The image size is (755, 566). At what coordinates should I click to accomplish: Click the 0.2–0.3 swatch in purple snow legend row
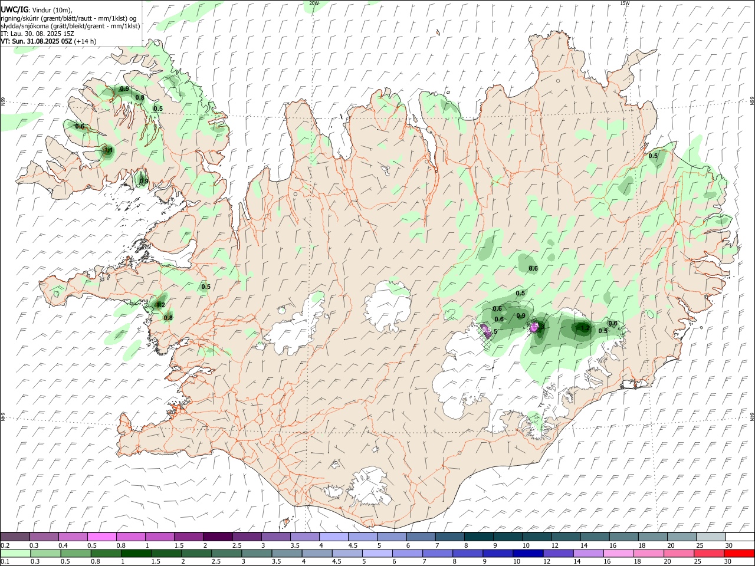(15, 537)
